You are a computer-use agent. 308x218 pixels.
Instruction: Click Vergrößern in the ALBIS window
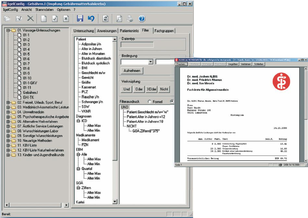[233, 64]
